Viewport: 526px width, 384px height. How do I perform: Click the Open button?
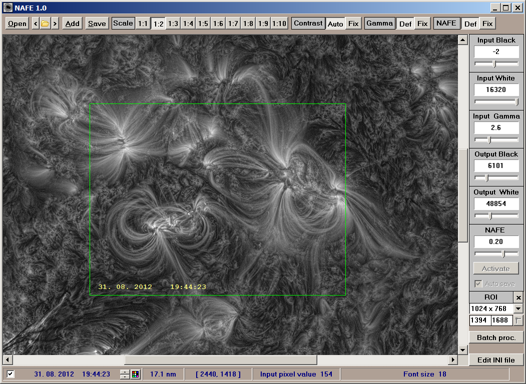click(x=18, y=23)
